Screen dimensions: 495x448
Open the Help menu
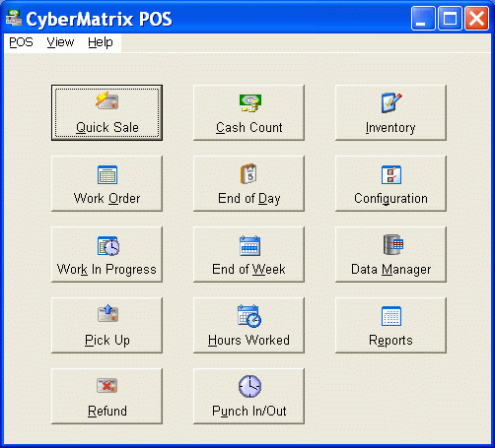101,42
